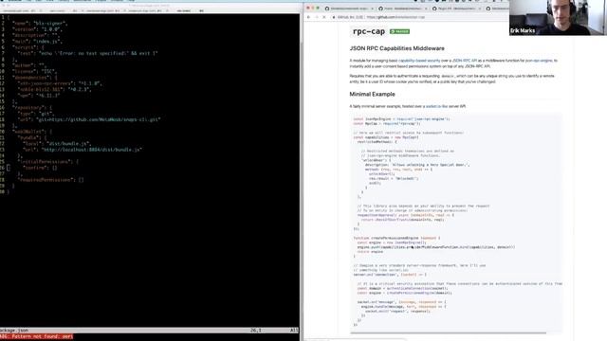Click the unlockDoor code line in the example

click(x=377, y=160)
